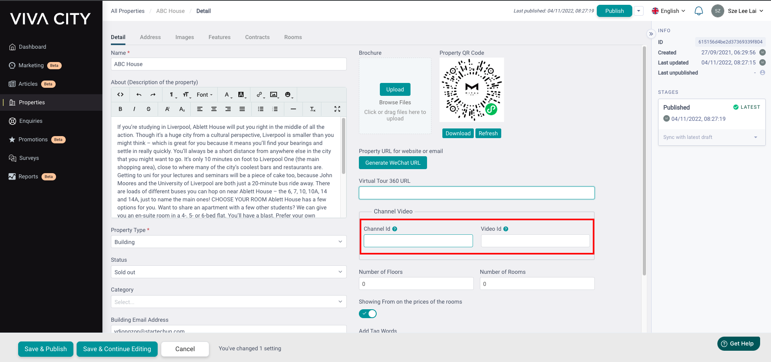Image resolution: width=771 pixels, height=362 pixels.
Task: Clear text formatting
Action: (x=313, y=109)
